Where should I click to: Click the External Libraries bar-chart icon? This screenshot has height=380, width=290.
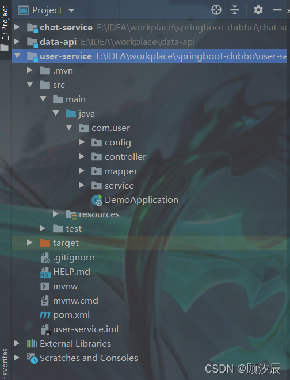coord(32,344)
